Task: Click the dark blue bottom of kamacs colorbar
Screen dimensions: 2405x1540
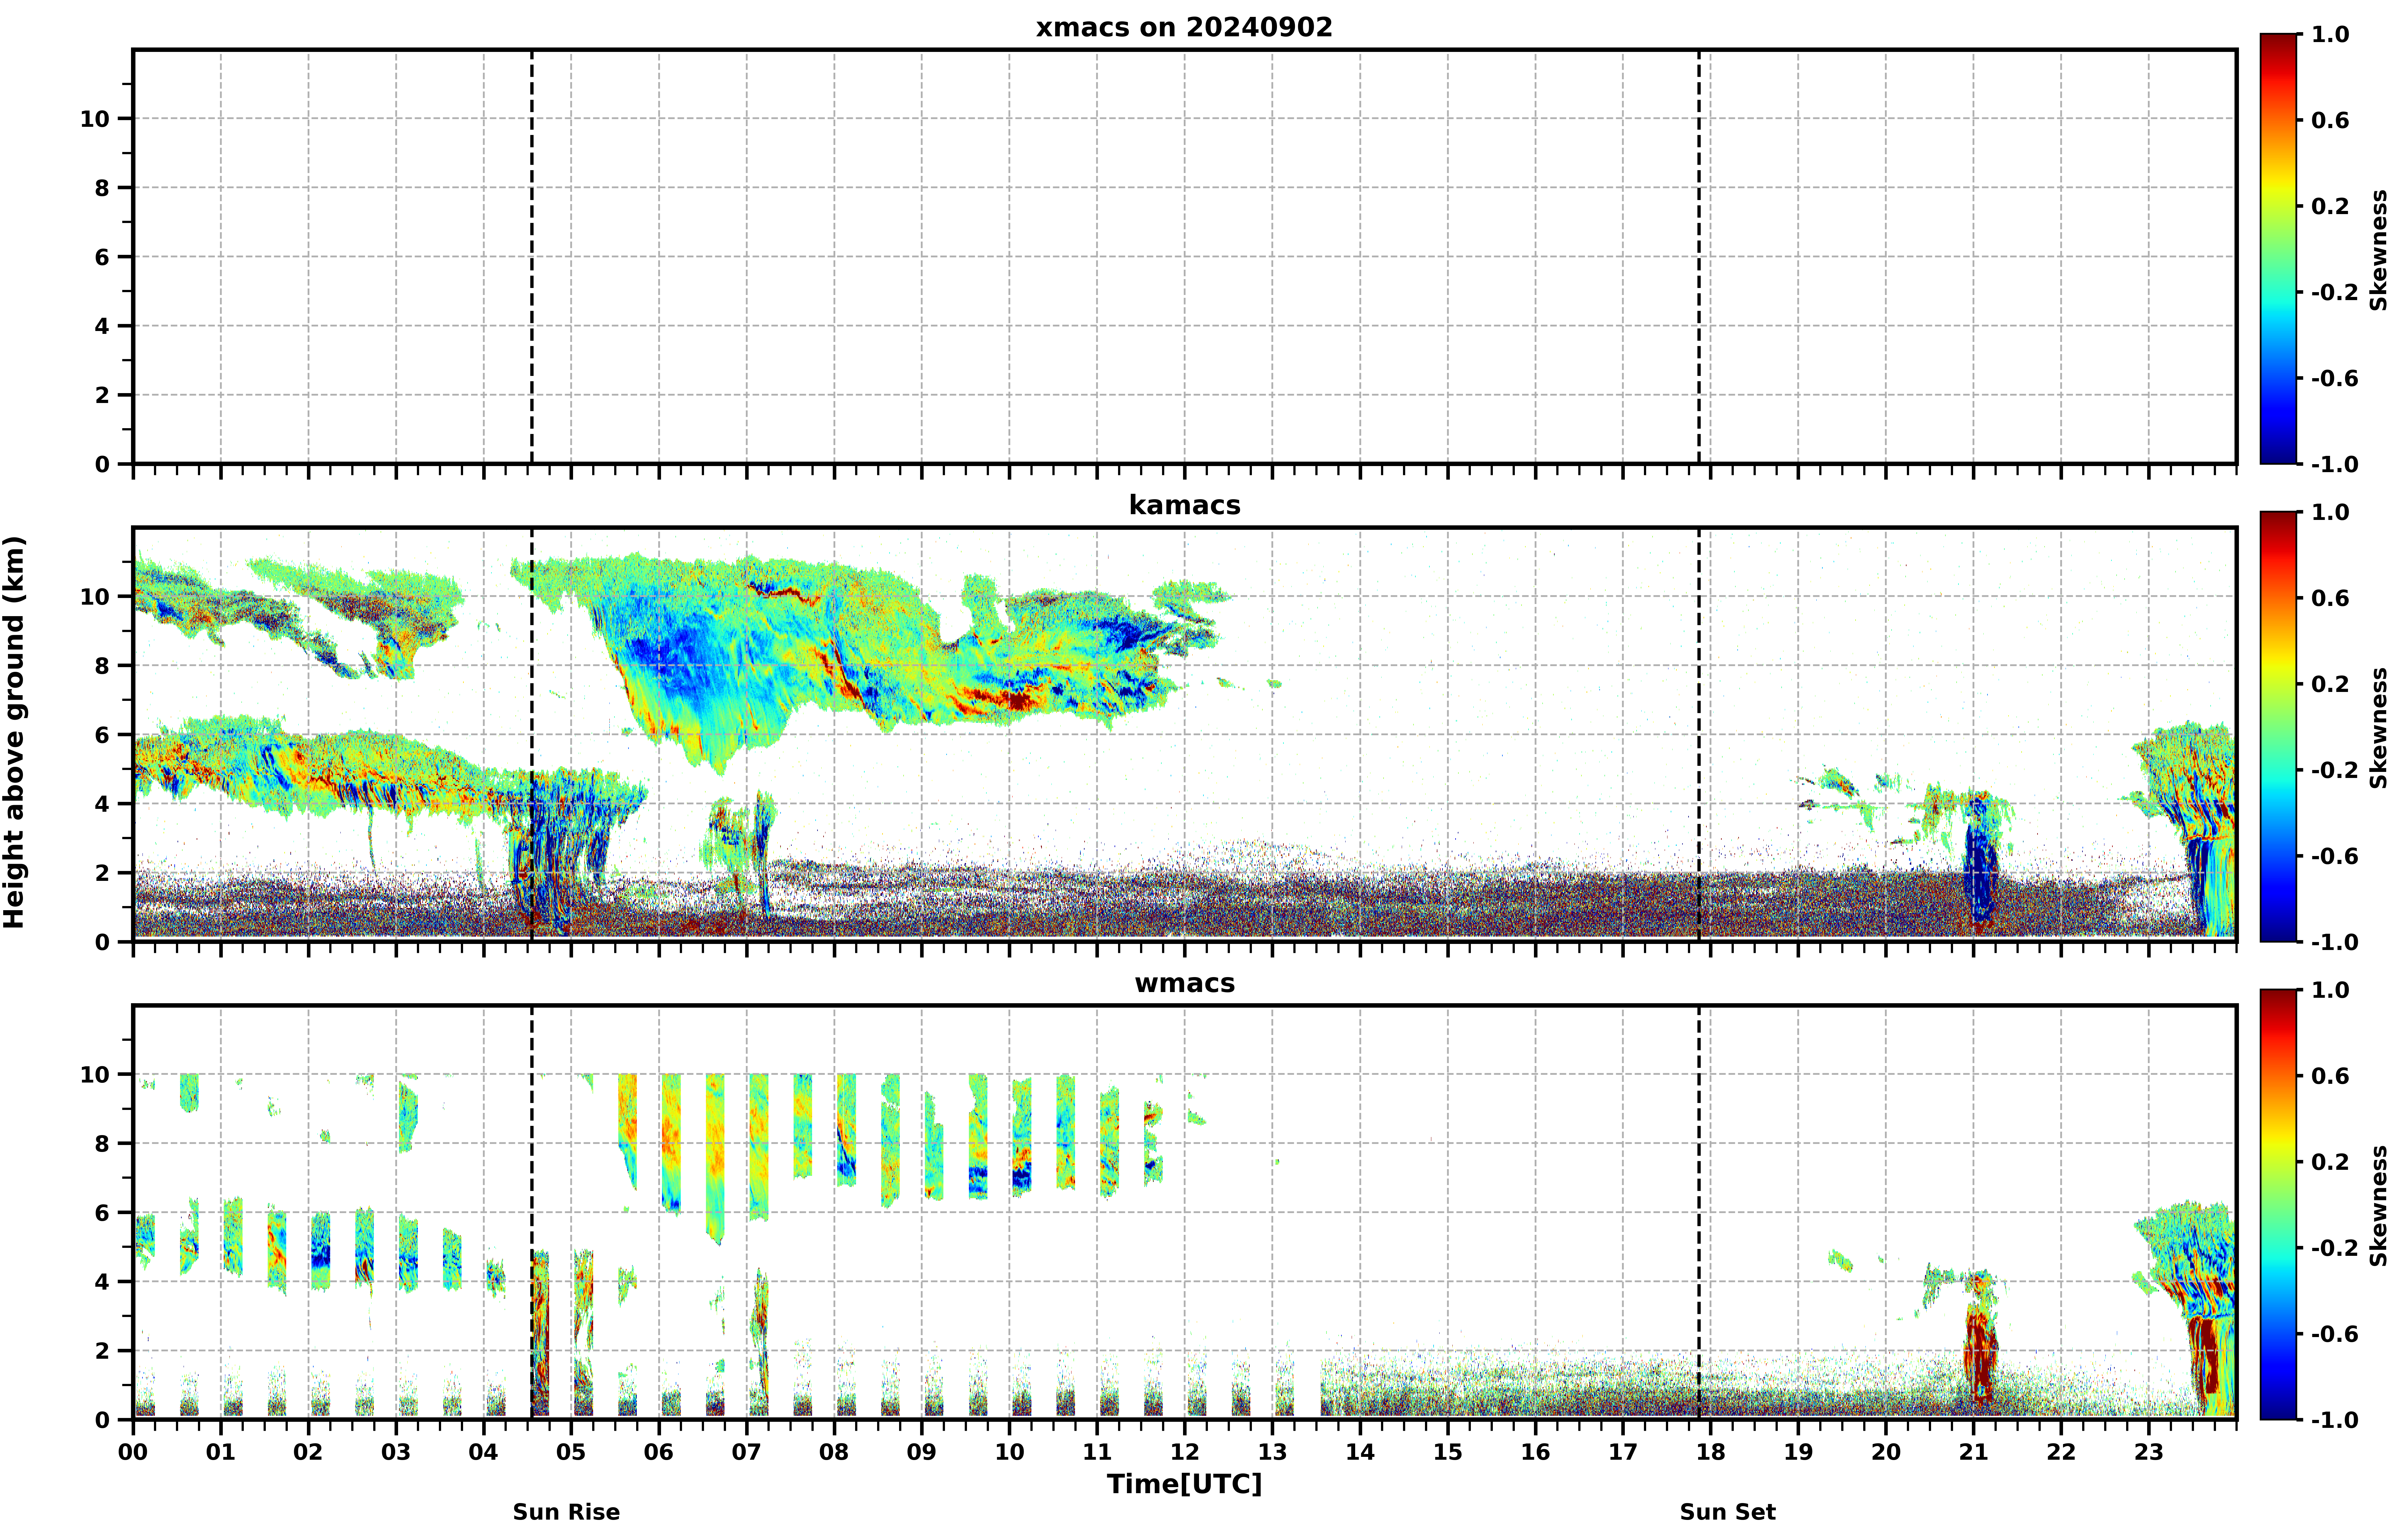Action: coord(2278,930)
